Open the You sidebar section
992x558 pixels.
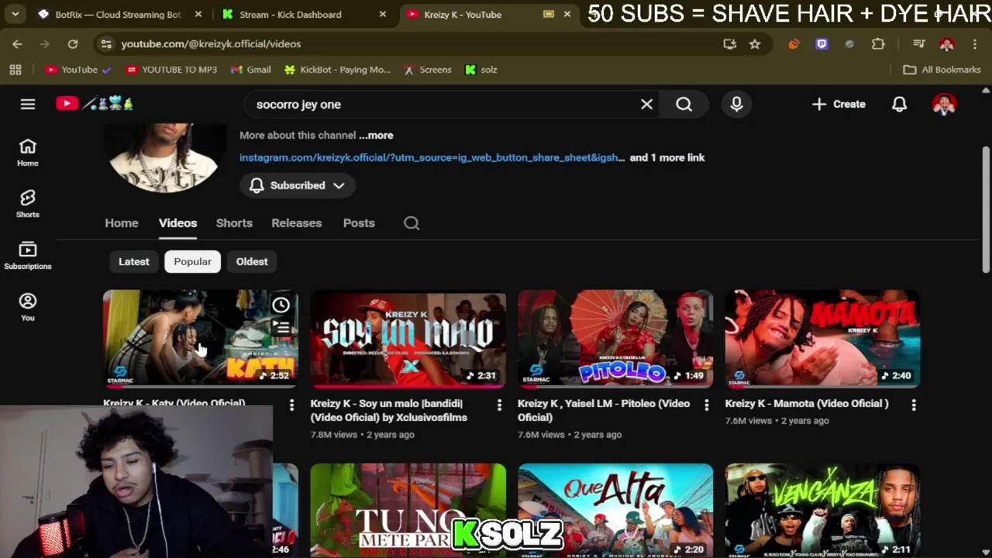pyautogui.click(x=28, y=307)
